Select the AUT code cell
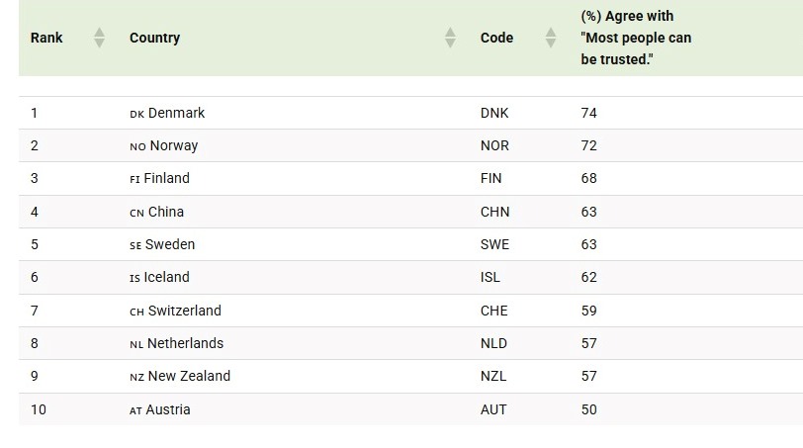The width and height of the screenshot is (803, 448). pos(493,409)
